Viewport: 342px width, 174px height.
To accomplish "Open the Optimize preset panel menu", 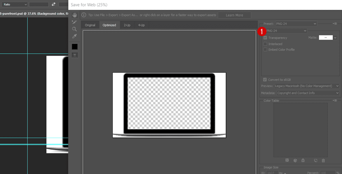I will 335,24.
